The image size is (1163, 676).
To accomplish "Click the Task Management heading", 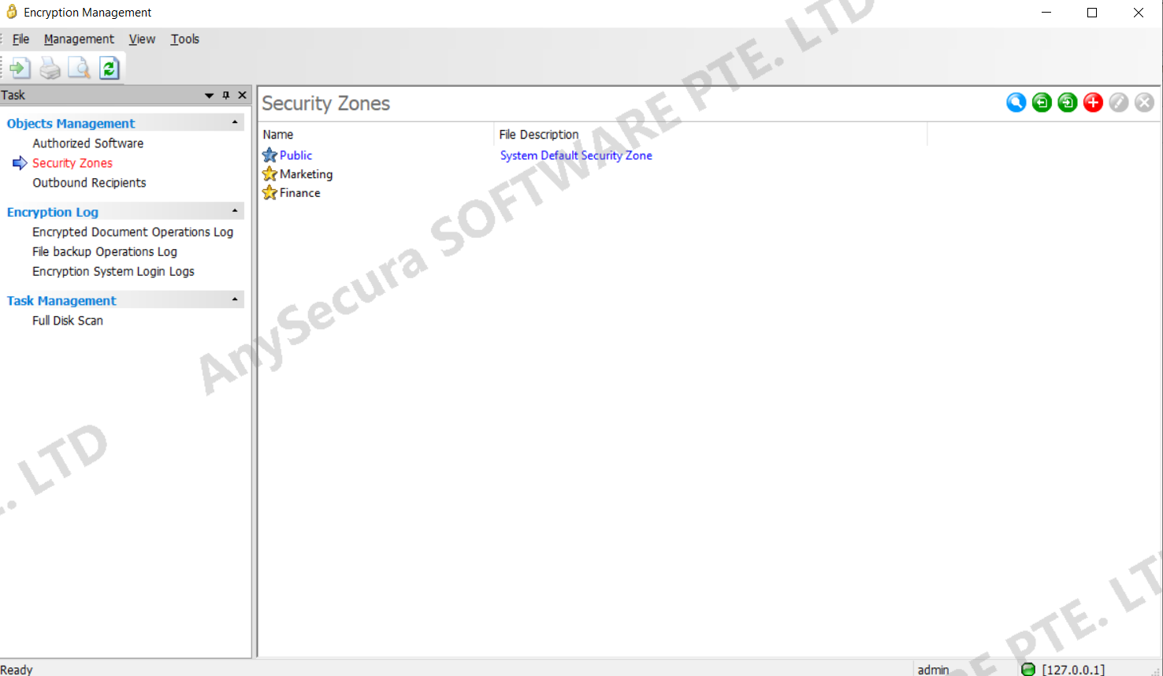I will [x=61, y=301].
